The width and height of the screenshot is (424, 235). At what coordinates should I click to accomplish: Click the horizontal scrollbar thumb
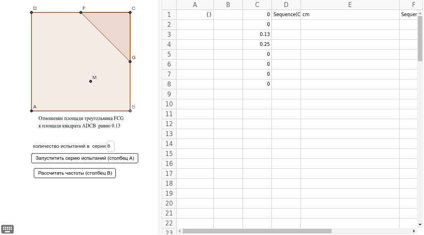click(257, 231)
